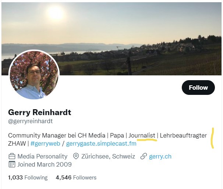The height and width of the screenshot is (189, 223).
Task: Click the location pin icon
Action: click(x=76, y=156)
